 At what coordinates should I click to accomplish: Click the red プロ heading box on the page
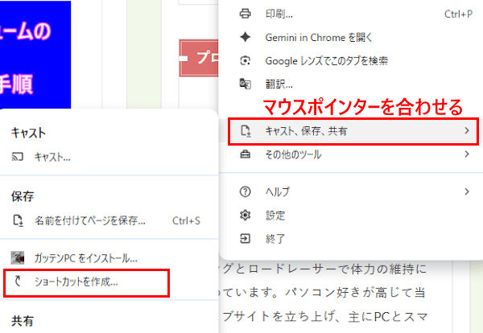point(199,58)
